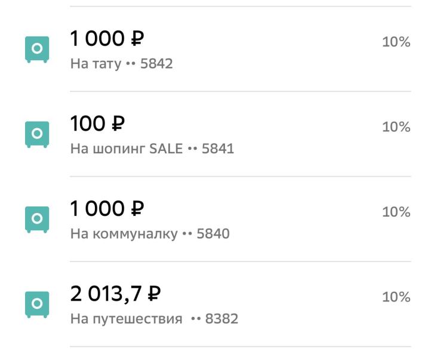
Task: Tap the safe icon for На шопинг SALE
Action: [36, 134]
